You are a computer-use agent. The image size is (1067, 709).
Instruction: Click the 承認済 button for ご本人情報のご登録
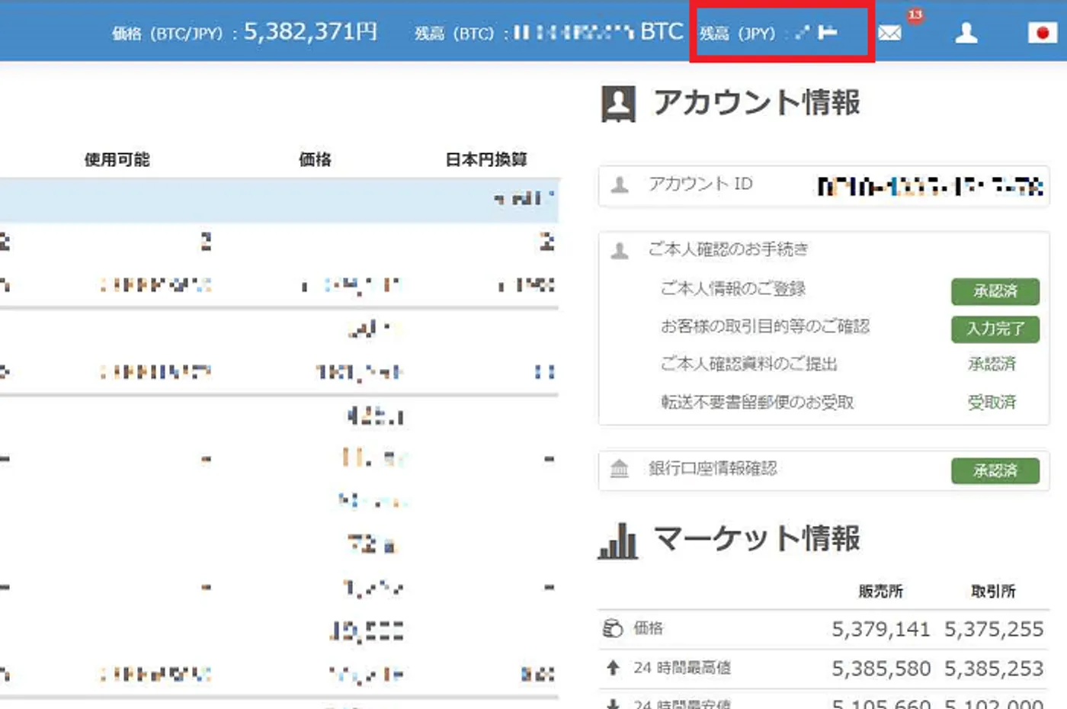995,291
